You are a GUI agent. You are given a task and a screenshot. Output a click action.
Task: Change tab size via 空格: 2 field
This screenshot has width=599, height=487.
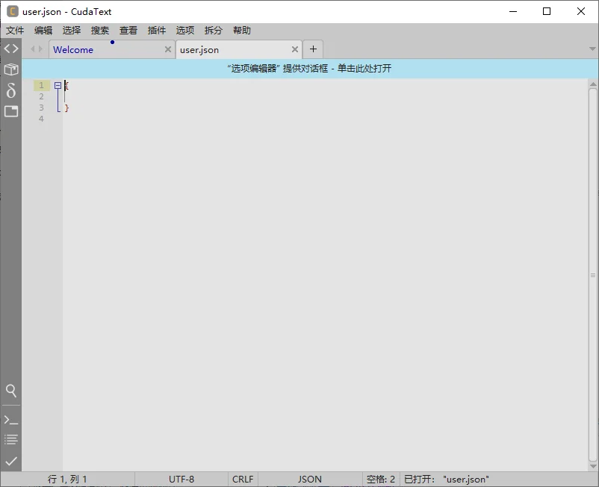pos(380,479)
